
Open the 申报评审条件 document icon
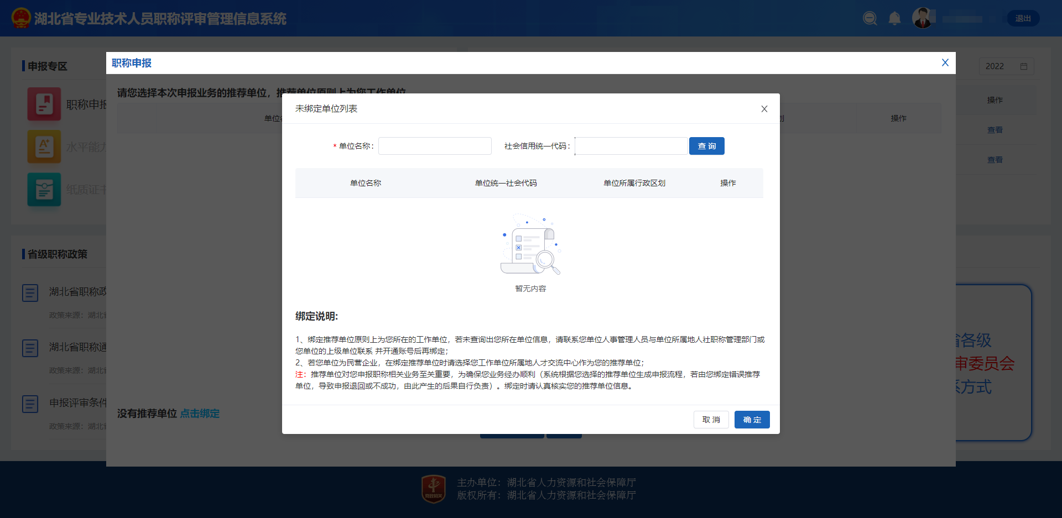point(30,404)
